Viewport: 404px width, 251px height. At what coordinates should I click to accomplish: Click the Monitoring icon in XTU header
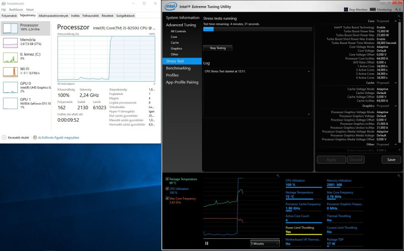(373, 9)
